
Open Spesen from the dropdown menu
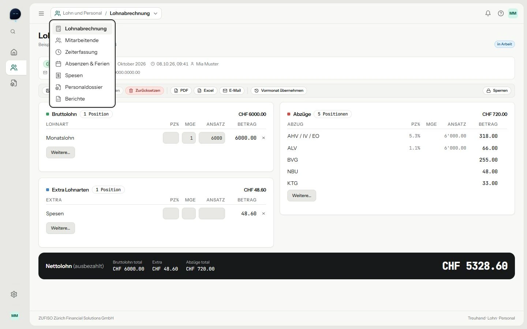point(82,75)
